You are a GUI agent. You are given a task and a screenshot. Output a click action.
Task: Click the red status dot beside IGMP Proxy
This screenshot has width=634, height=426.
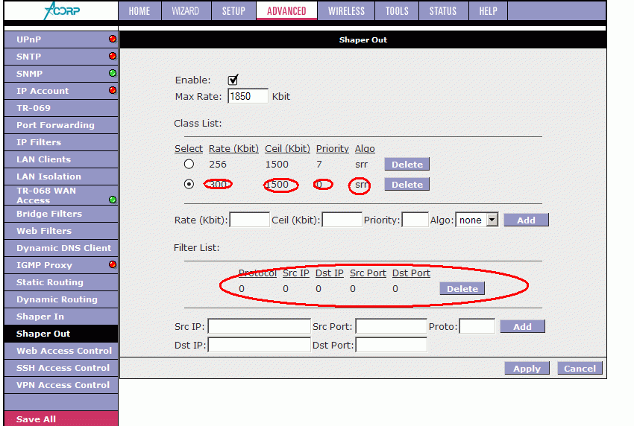tap(113, 264)
